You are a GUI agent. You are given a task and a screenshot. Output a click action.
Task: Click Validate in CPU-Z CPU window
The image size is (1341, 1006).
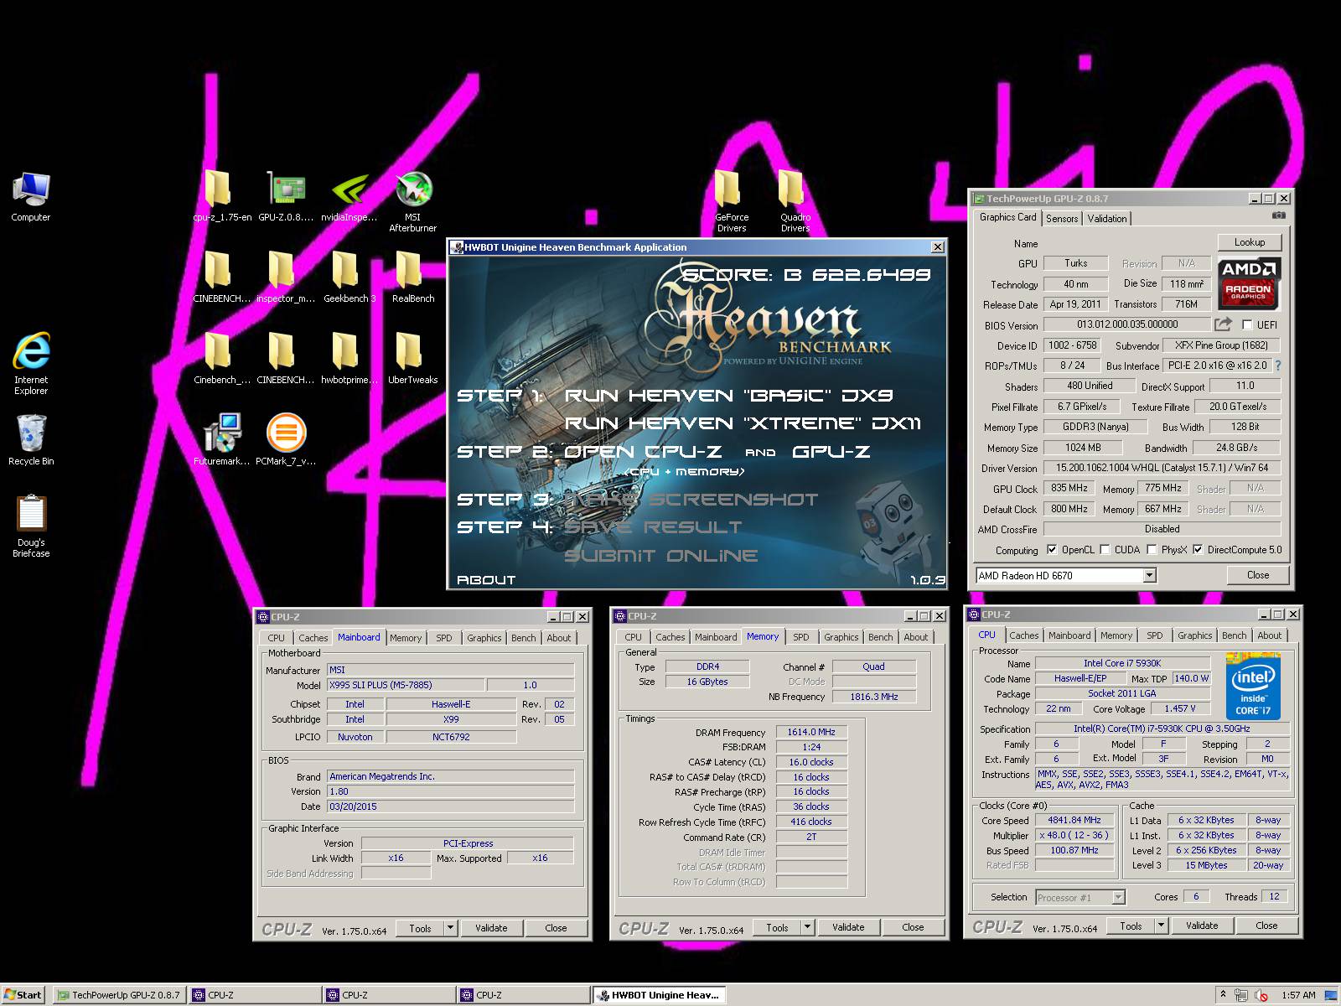1202,926
